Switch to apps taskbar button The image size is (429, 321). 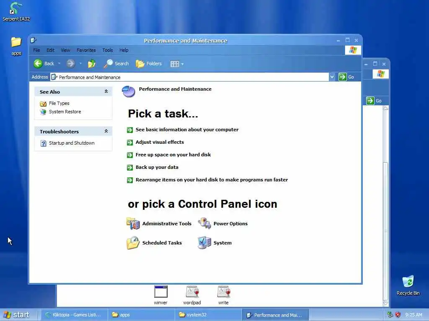141,315
